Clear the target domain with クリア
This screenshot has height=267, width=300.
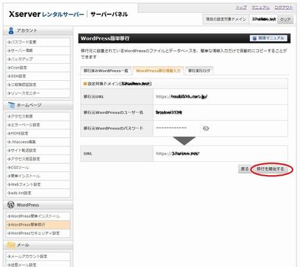click(x=285, y=19)
